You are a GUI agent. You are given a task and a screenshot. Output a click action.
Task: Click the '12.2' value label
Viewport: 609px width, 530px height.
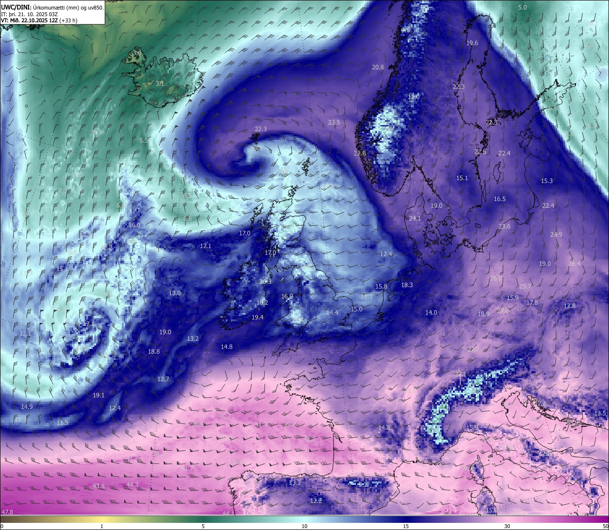point(316,501)
